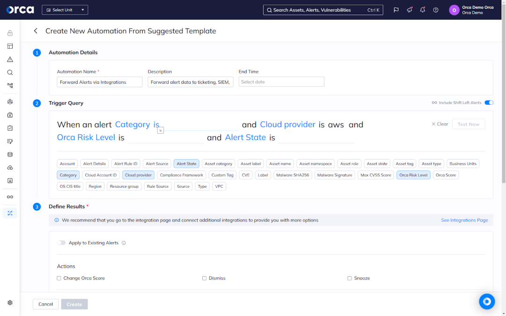Open the code review sidebar icon

[x=10, y=141]
